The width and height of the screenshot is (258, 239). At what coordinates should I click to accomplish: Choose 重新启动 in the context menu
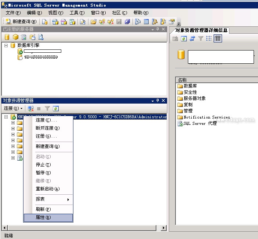[47, 189]
